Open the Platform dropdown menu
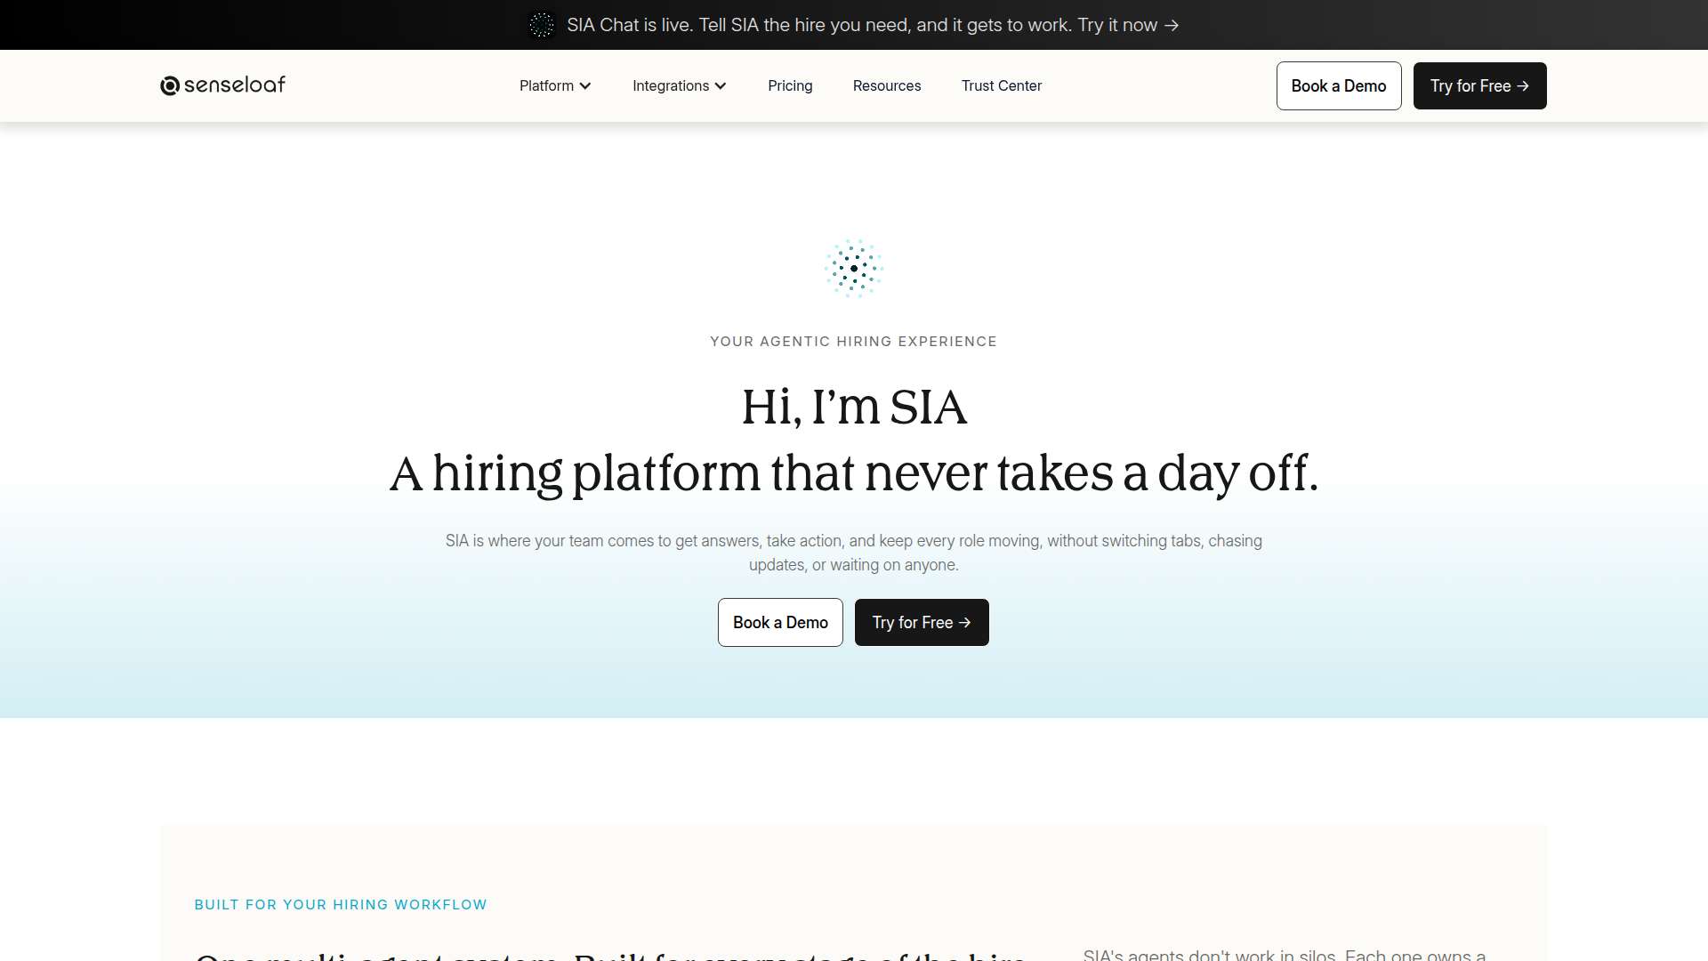1708x961 pixels. (x=555, y=85)
